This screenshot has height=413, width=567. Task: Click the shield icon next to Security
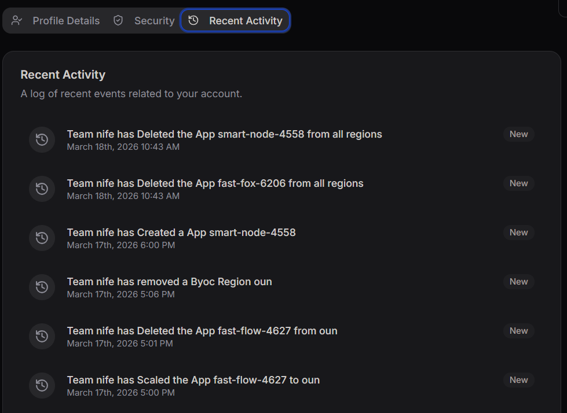[x=118, y=20]
